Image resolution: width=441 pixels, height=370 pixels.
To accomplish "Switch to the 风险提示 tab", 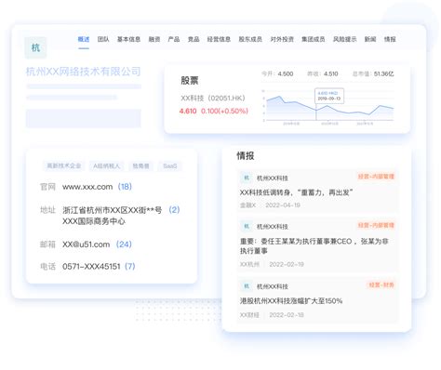I will coord(345,39).
